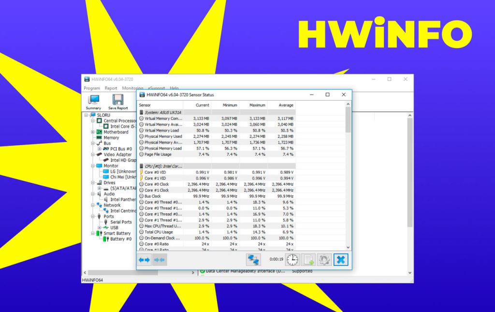This screenshot has height=312, width=495.
Task: Click the Average column header
Action: (282, 105)
